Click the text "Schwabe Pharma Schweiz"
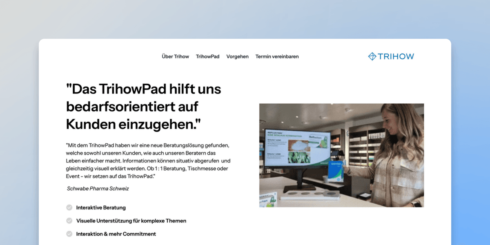 coord(98,189)
